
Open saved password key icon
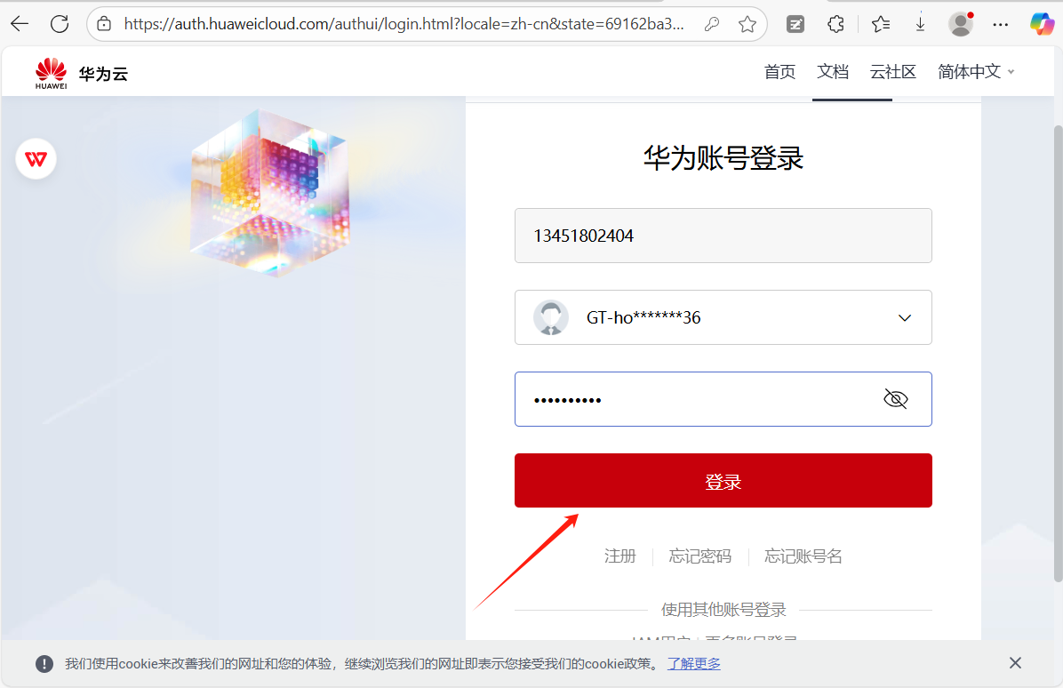click(712, 24)
